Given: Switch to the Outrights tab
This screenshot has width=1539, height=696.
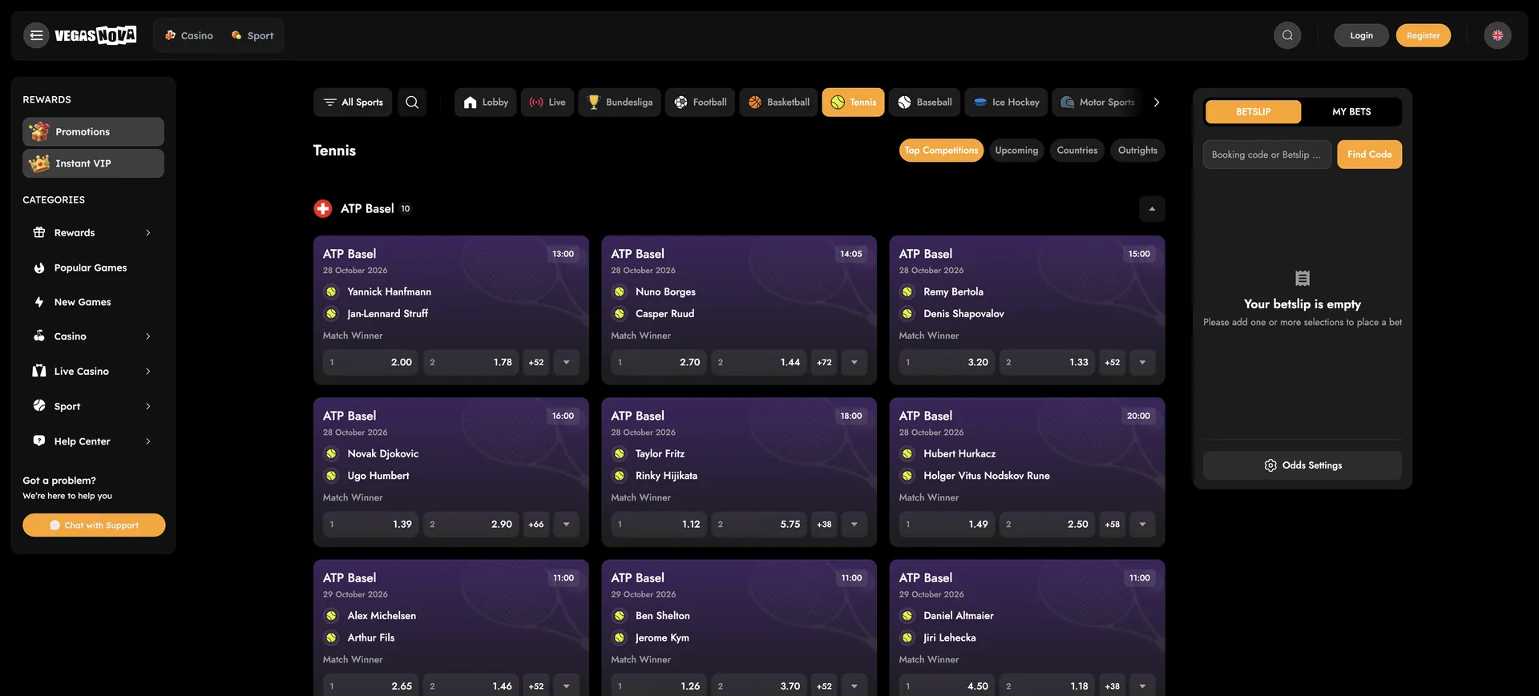Looking at the screenshot, I should point(1137,151).
